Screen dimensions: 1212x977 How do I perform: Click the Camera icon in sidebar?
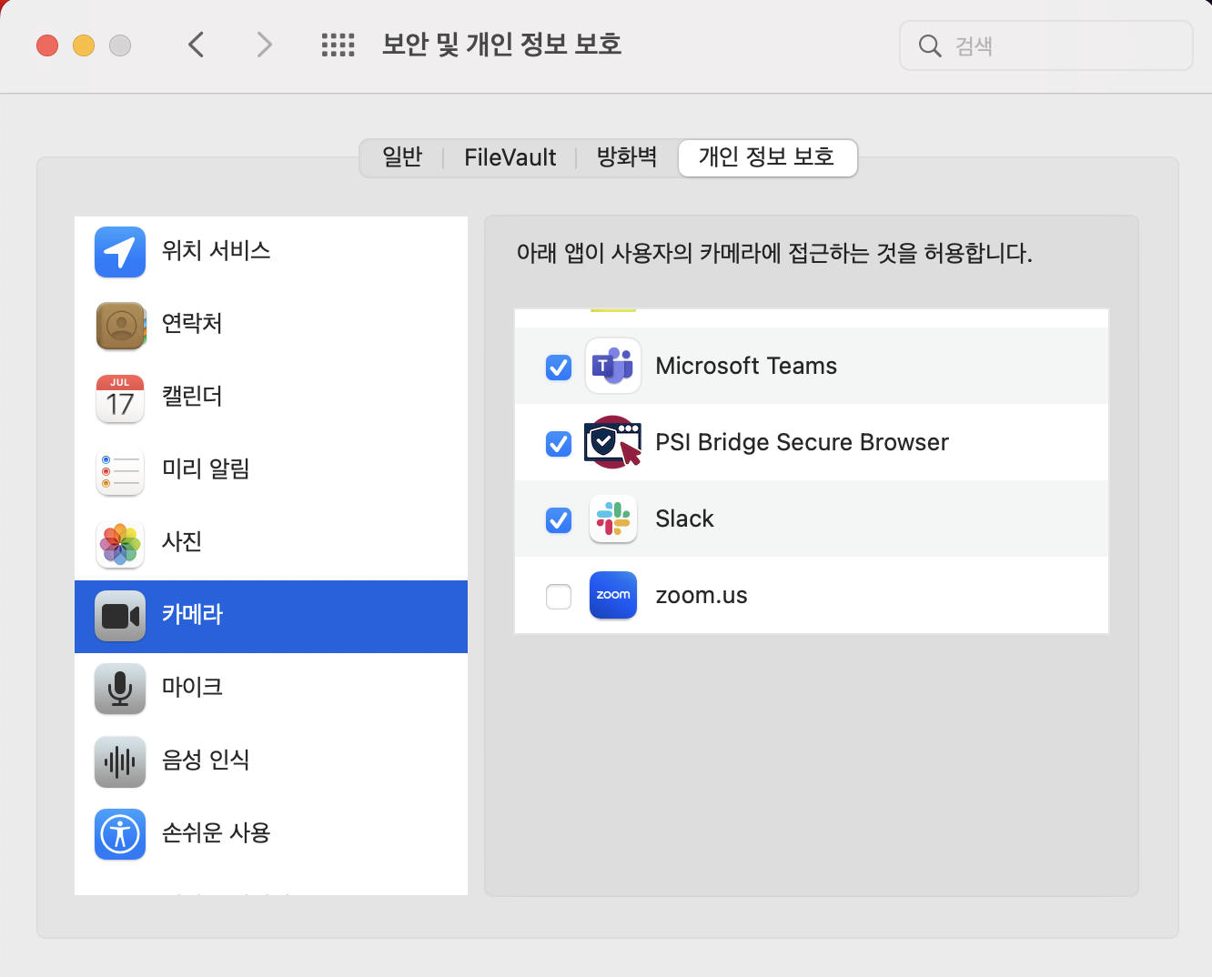point(120,616)
